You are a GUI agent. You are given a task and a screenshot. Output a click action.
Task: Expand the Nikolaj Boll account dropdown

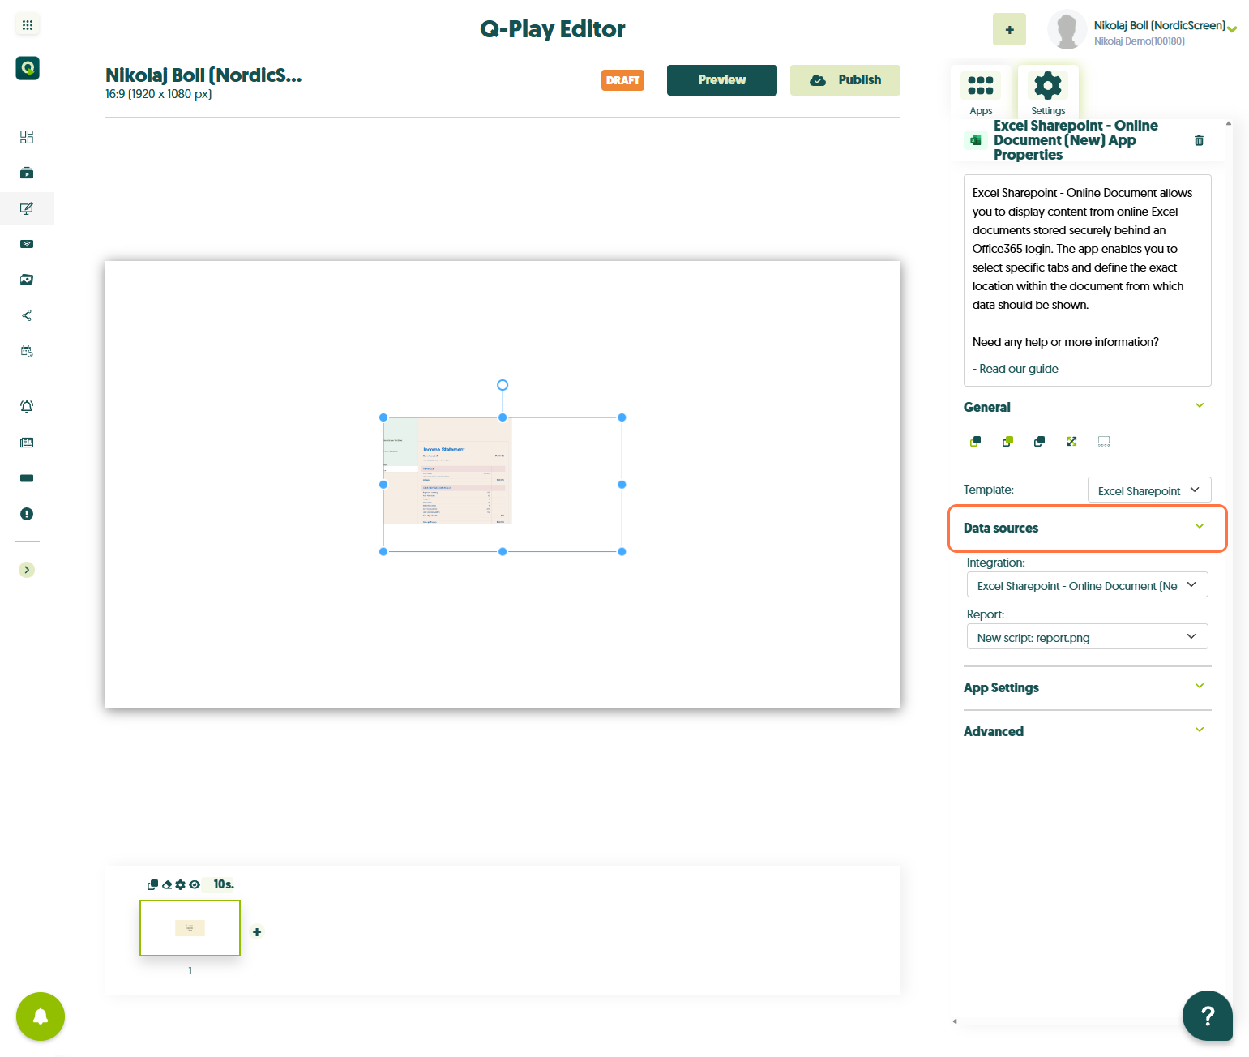(x=1232, y=30)
